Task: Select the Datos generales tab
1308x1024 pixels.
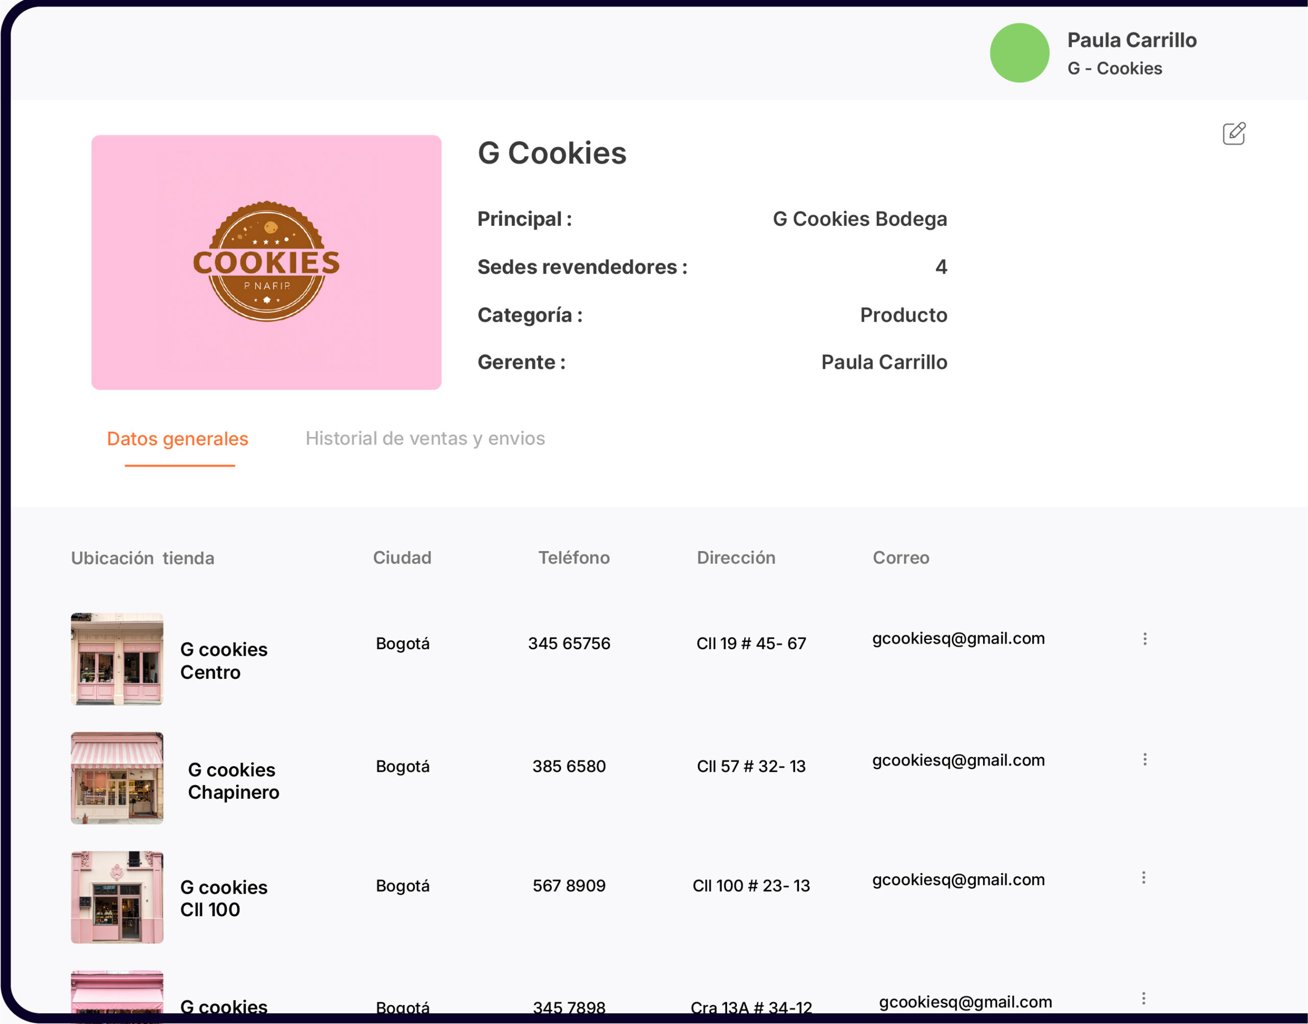Action: (177, 439)
